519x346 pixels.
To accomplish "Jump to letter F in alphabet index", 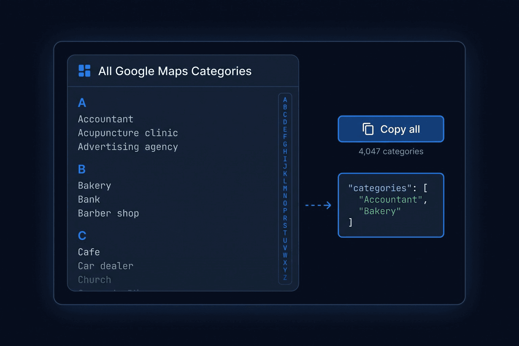I will (285, 137).
